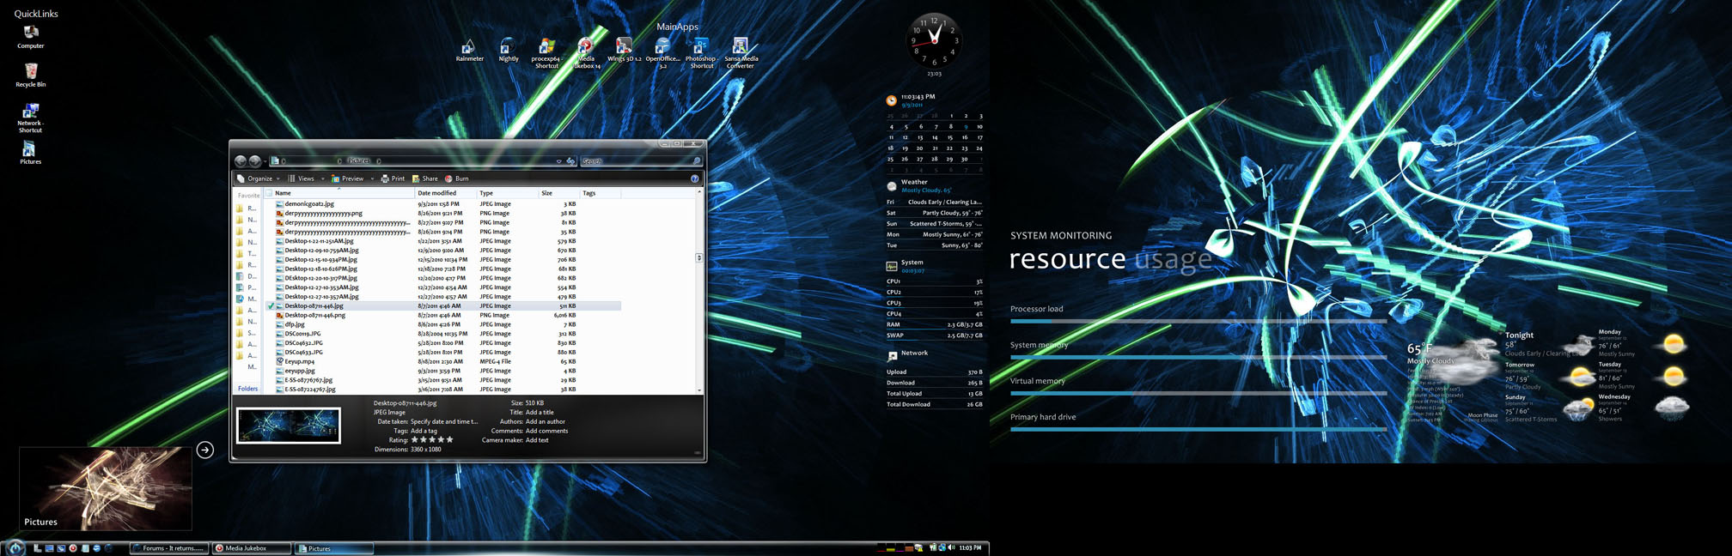Select the file E-SS-087224767.jpg
The height and width of the screenshot is (556, 1732).
click(310, 390)
